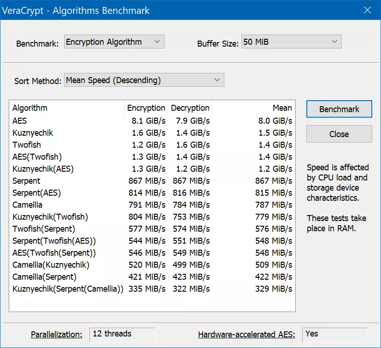Image resolution: width=381 pixels, height=348 pixels.
Task: Click the Parallelization link label
Action: pos(56,334)
